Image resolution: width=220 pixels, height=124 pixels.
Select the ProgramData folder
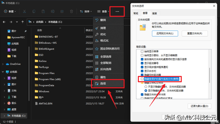44,85
